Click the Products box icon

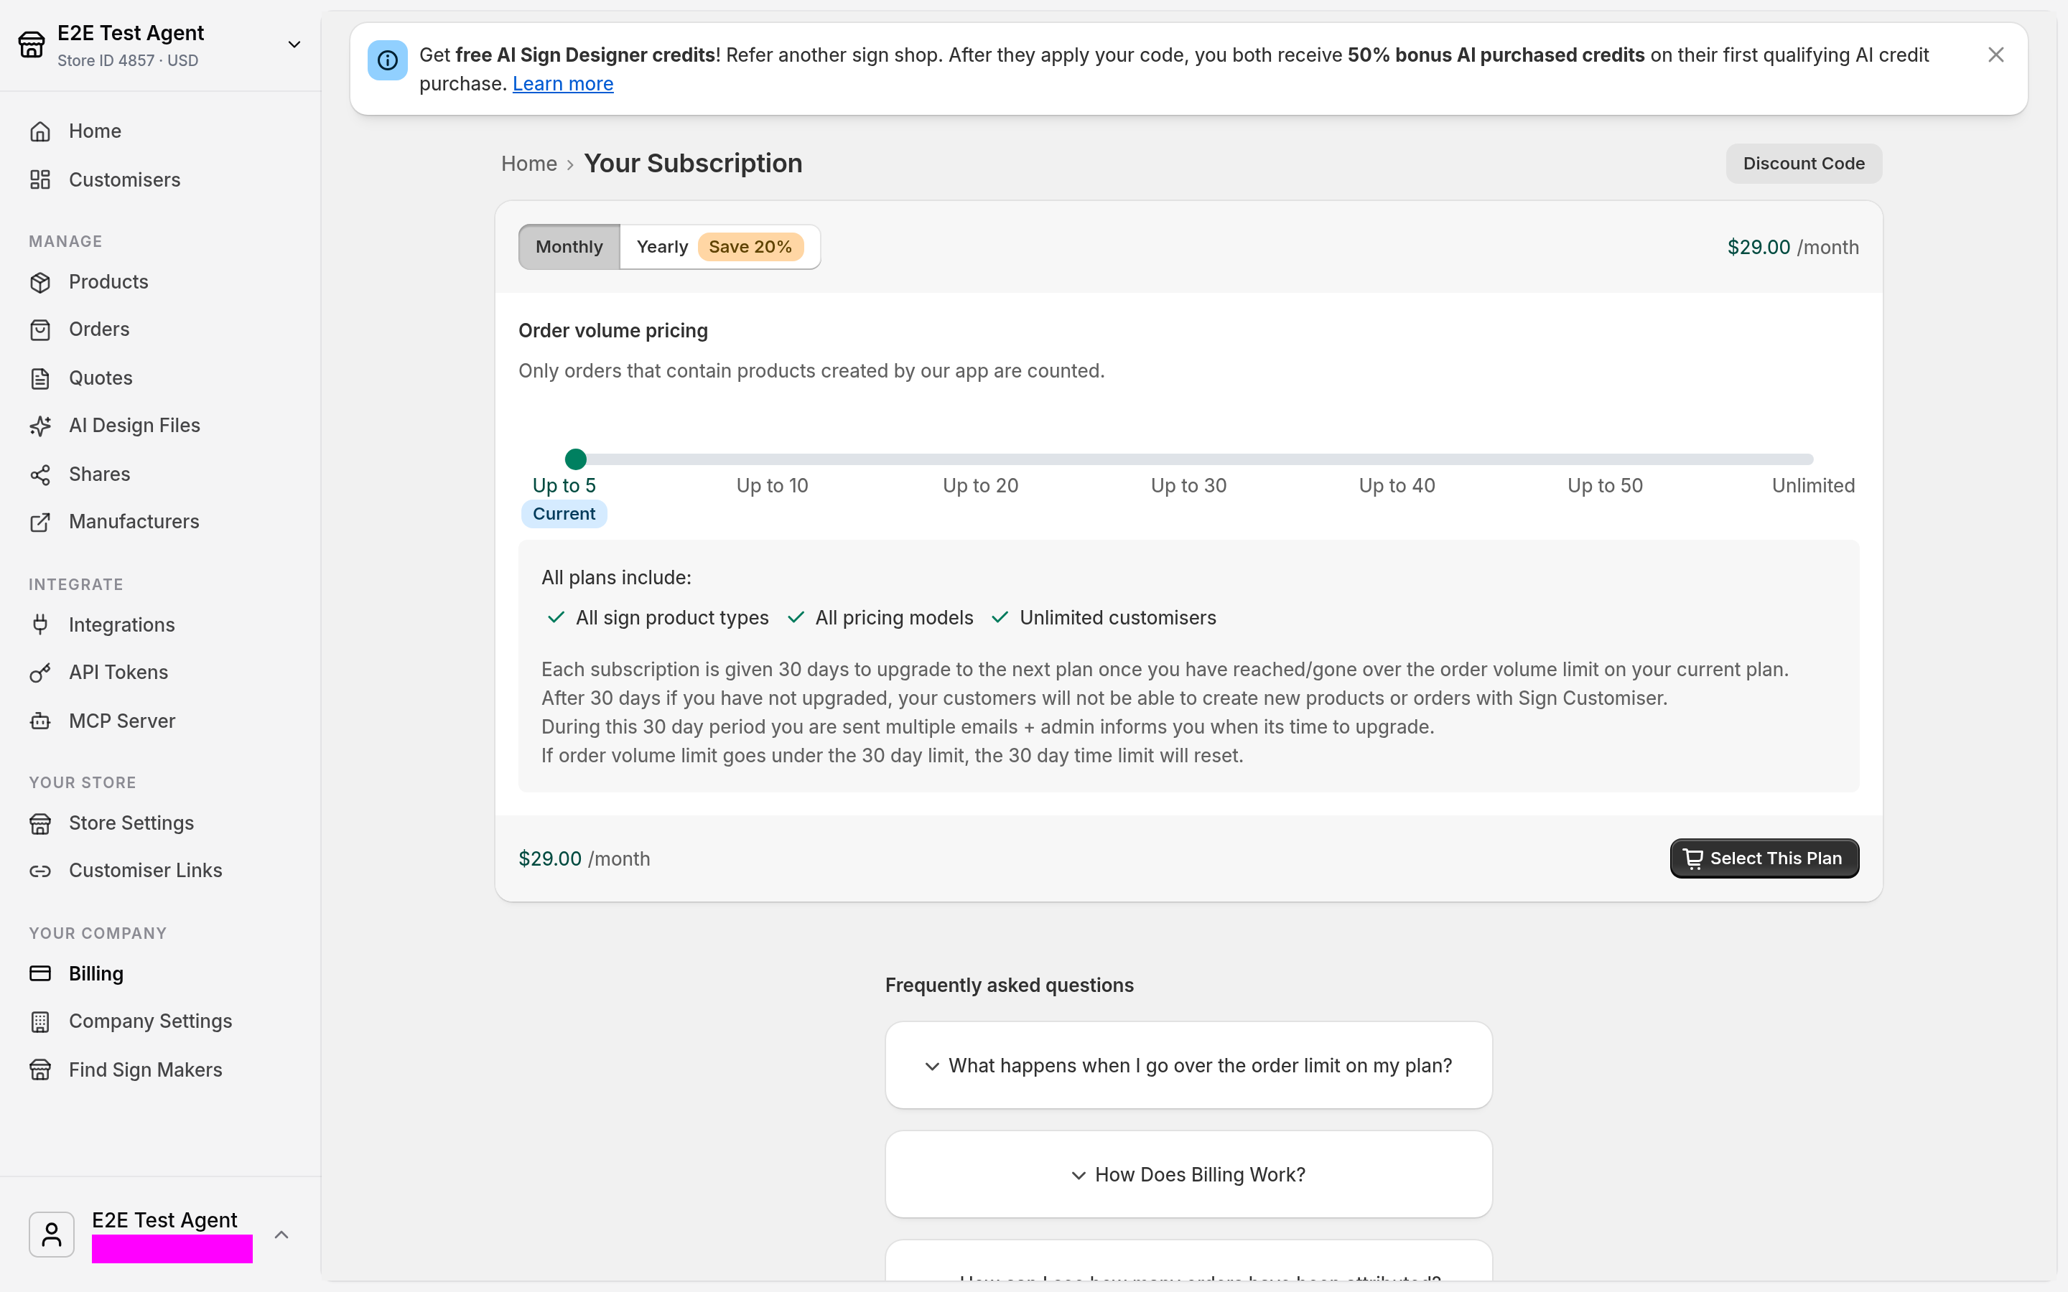click(40, 282)
